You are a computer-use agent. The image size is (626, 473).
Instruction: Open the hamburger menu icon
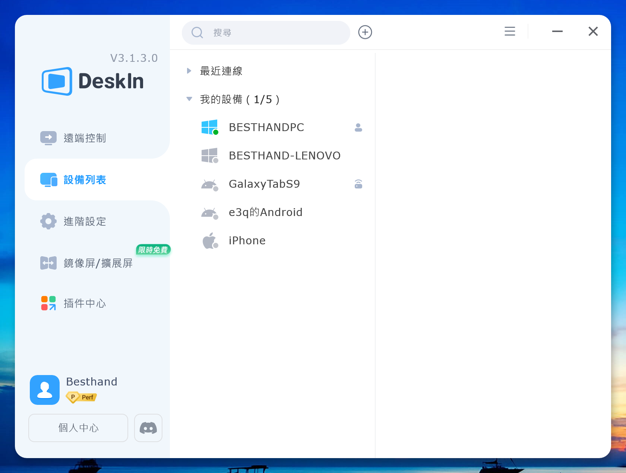coord(510,31)
